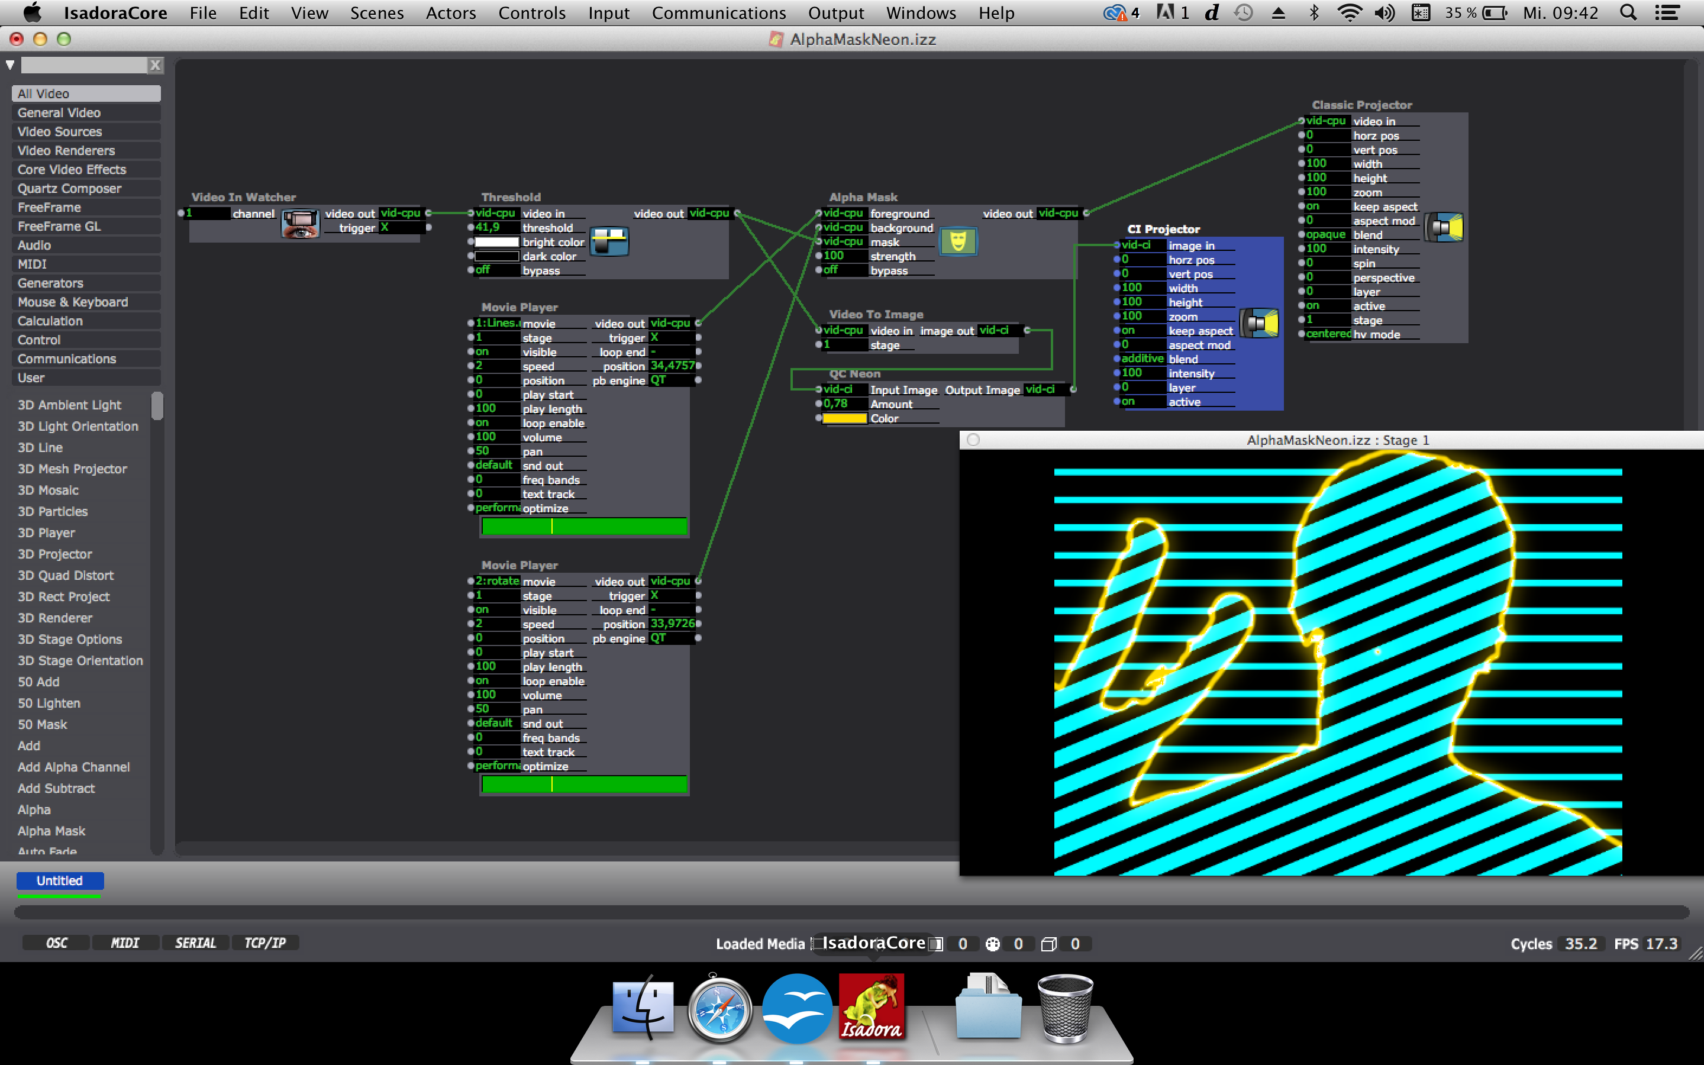Click the actor search input field
Image resolution: width=1704 pixels, height=1065 pixels.
point(84,66)
